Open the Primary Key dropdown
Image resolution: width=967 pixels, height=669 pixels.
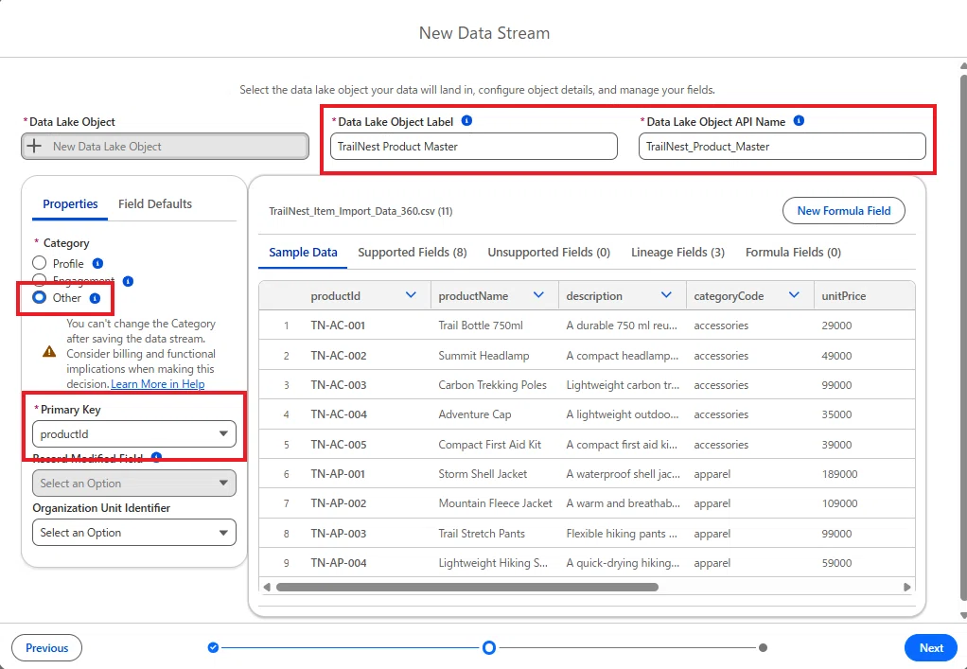click(133, 434)
